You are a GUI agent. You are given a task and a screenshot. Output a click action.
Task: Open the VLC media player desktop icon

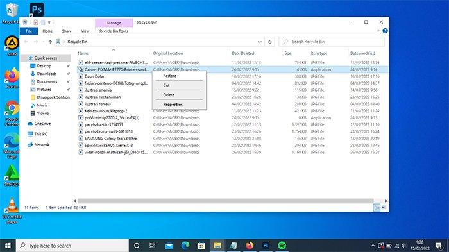coord(12,211)
